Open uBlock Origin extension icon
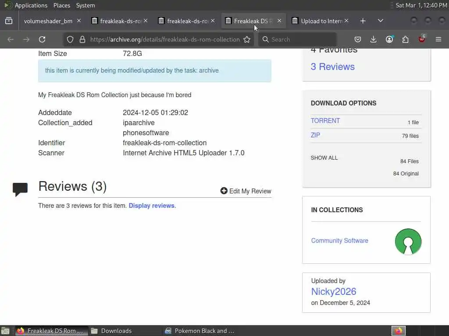 coord(422,39)
